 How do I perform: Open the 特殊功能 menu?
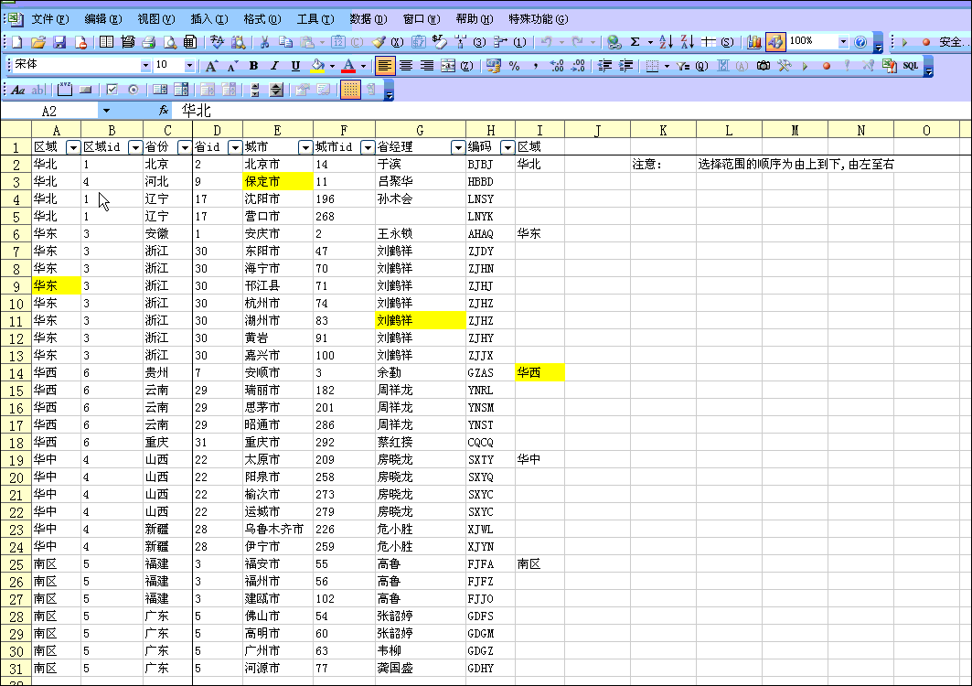click(x=538, y=18)
